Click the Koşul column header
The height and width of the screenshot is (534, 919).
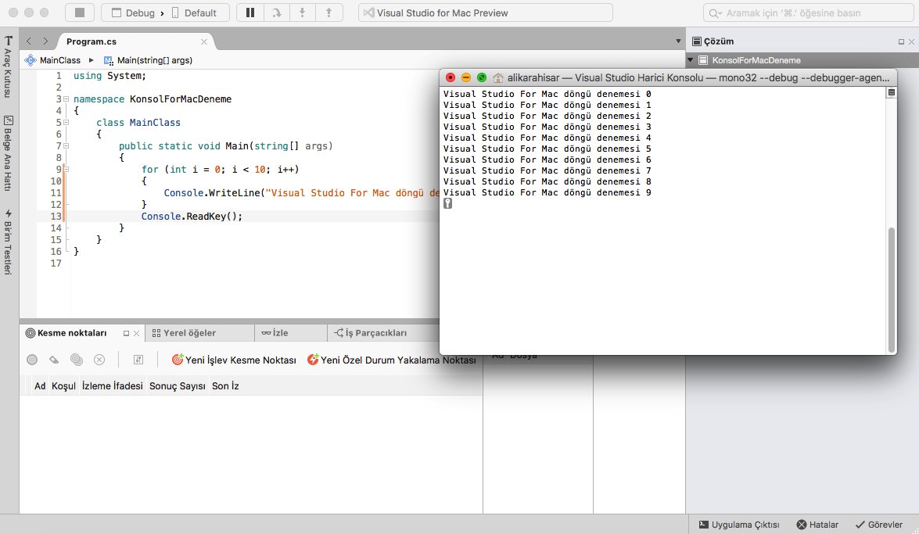pos(63,385)
